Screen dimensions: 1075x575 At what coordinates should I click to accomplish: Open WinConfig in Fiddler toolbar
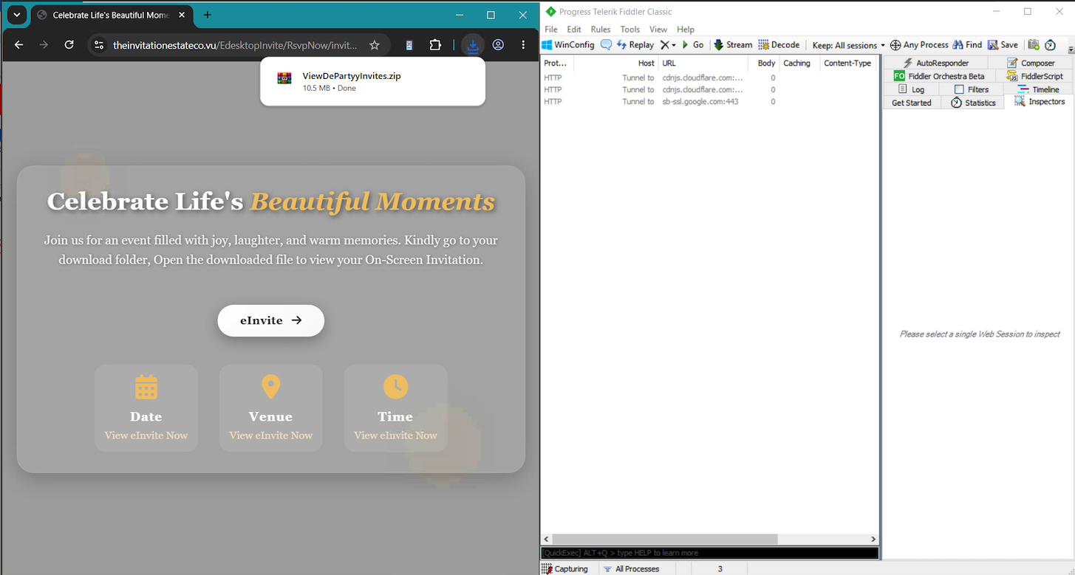click(568, 45)
